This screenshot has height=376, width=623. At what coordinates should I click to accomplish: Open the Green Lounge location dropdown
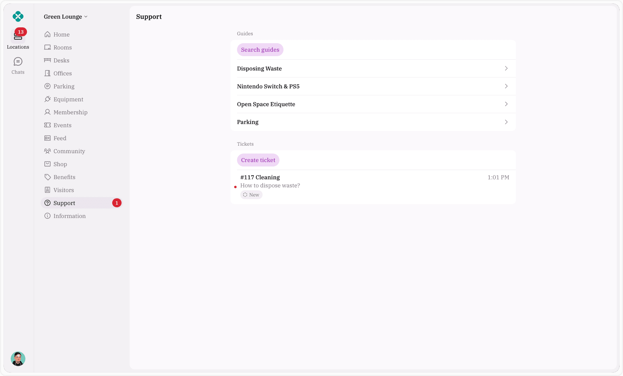(x=65, y=17)
